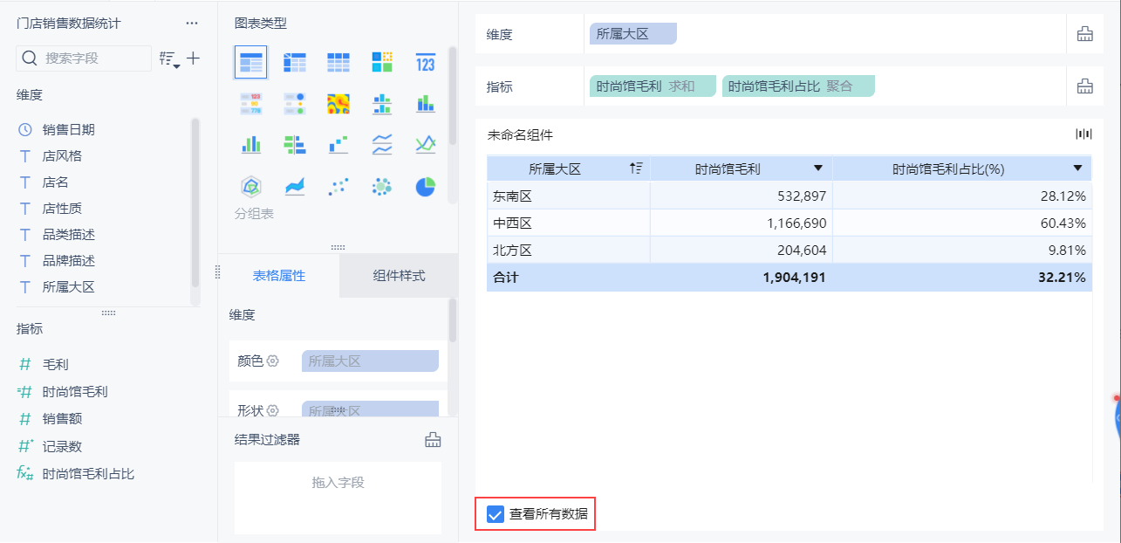Click the 东南区 table cell
Image resolution: width=1121 pixels, height=543 pixels.
569,196
